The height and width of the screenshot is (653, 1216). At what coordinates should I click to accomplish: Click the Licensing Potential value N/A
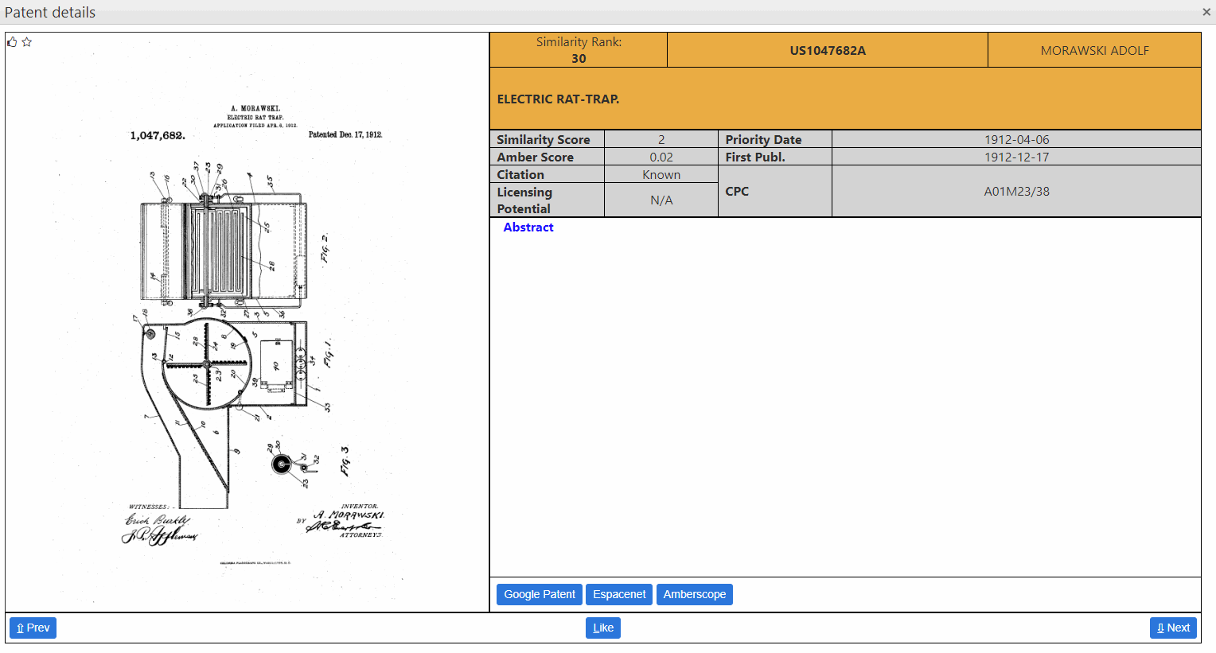(661, 200)
